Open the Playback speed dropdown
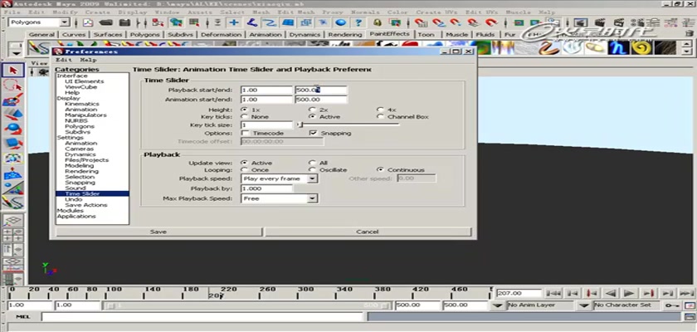The width and height of the screenshot is (697, 332). pyautogui.click(x=313, y=178)
